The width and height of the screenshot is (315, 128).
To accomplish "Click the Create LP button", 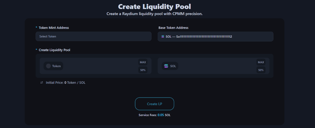I will [x=154, y=104].
